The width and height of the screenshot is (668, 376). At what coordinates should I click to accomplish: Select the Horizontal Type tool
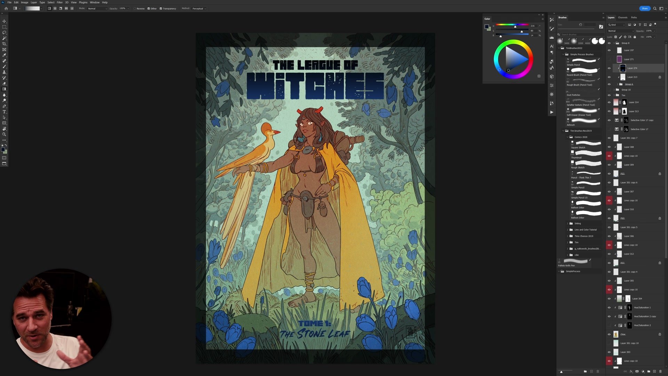pyautogui.click(x=4, y=112)
